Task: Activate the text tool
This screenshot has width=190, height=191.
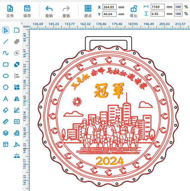Action: 6,99
